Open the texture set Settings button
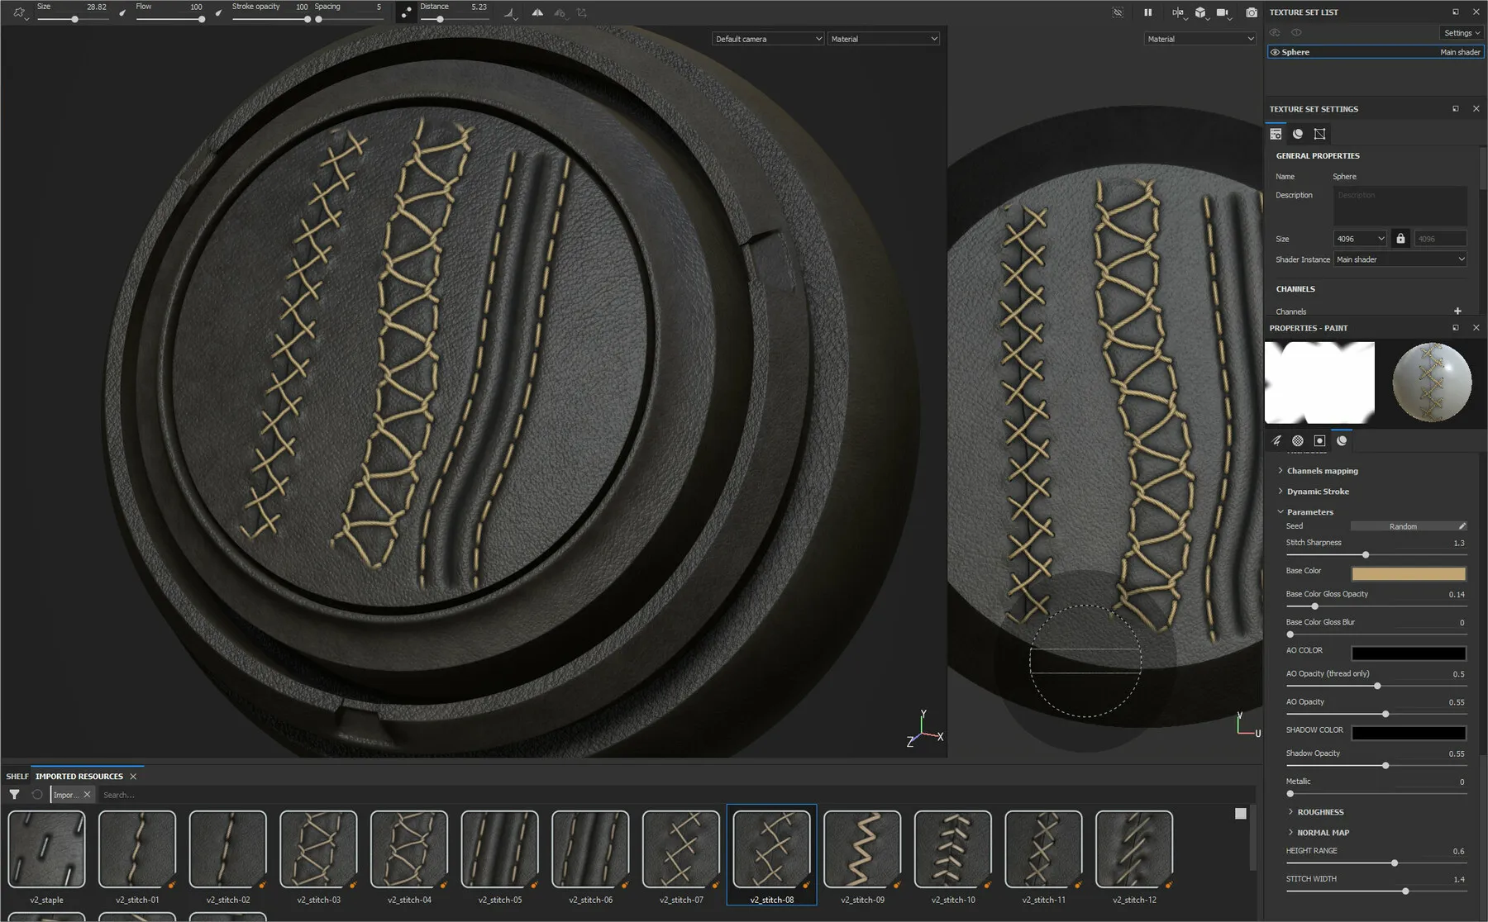The height and width of the screenshot is (922, 1488). coord(1461,33)
